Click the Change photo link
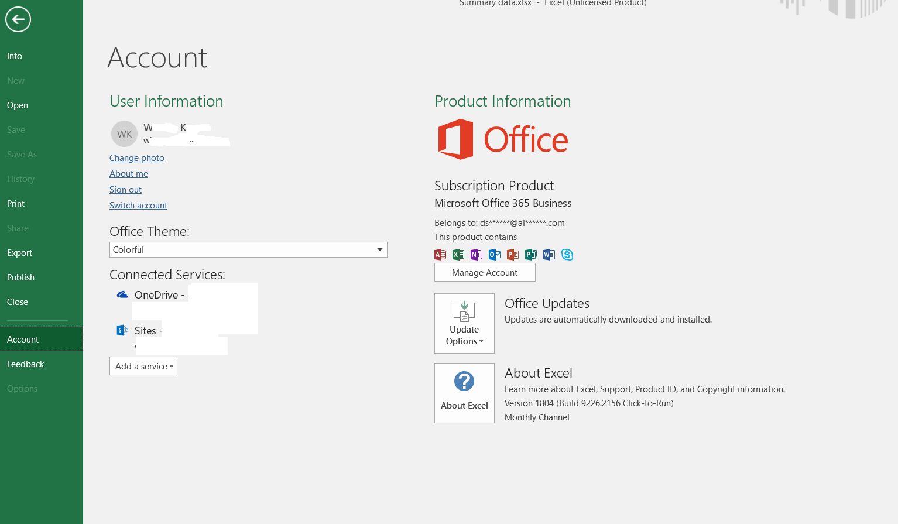This screenshot has width=898, height=524. [137, 158]
